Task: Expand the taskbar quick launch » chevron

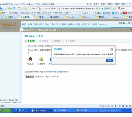Action: [26, 110]
